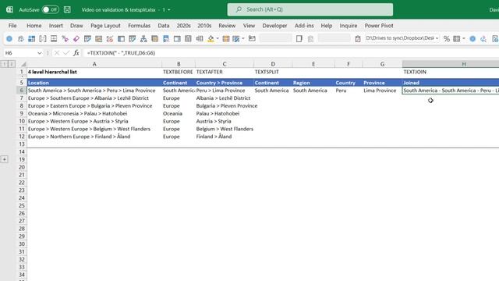
Task: Open the Name Box dropdown arrow
Action: click(x=40, y=53)
